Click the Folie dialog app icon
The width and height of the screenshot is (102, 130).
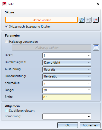4,4
